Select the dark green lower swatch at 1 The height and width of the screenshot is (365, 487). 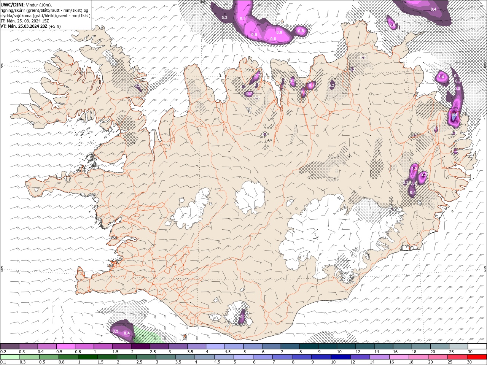pos(88,357)
